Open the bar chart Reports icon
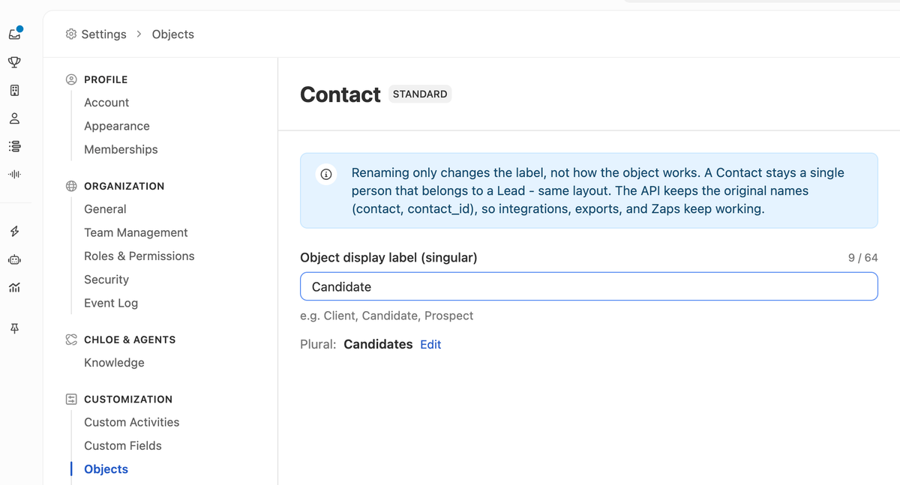The width and height of the screenshot is (900, 485). [14, 287]
